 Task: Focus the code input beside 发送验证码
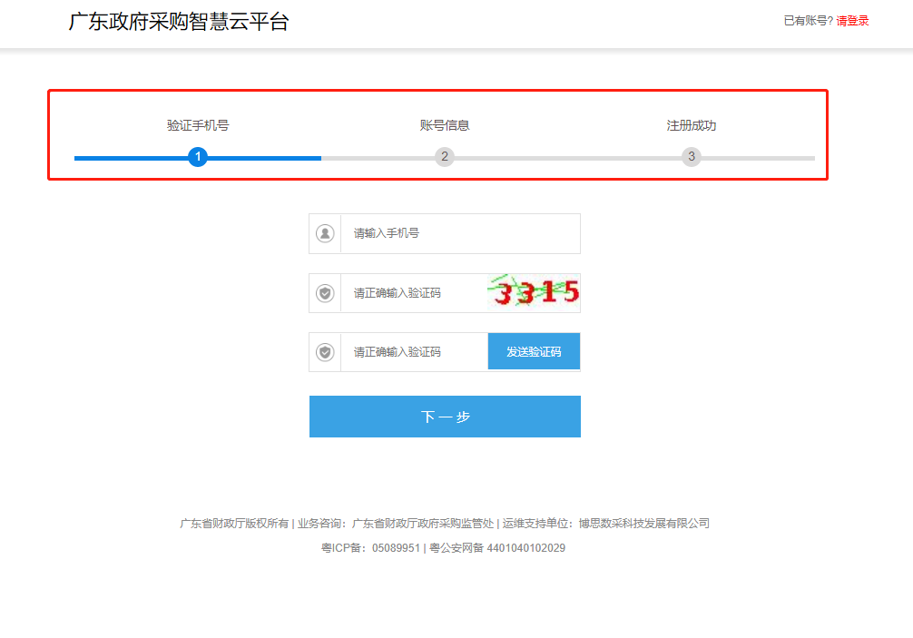click(414, 351)
